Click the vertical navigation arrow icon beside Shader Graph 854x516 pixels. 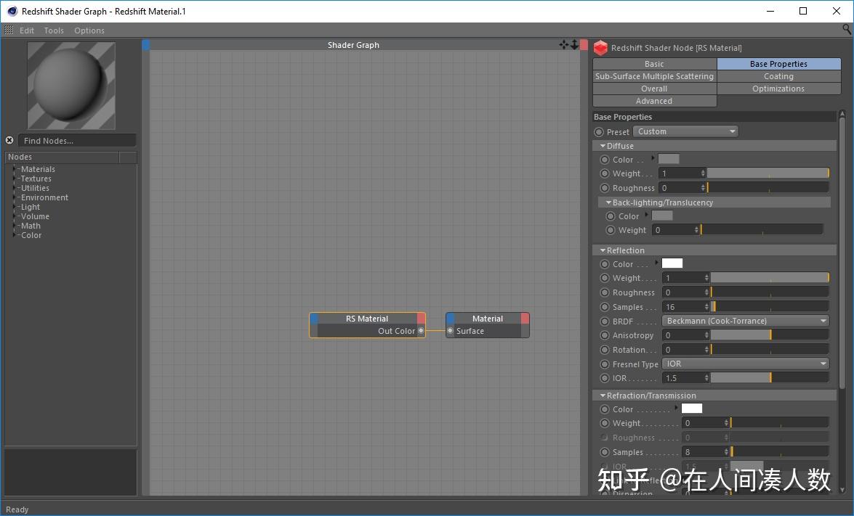click(574, 44)
